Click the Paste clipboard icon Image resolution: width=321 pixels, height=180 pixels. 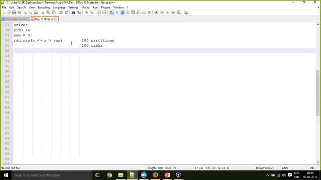point(54,13)
